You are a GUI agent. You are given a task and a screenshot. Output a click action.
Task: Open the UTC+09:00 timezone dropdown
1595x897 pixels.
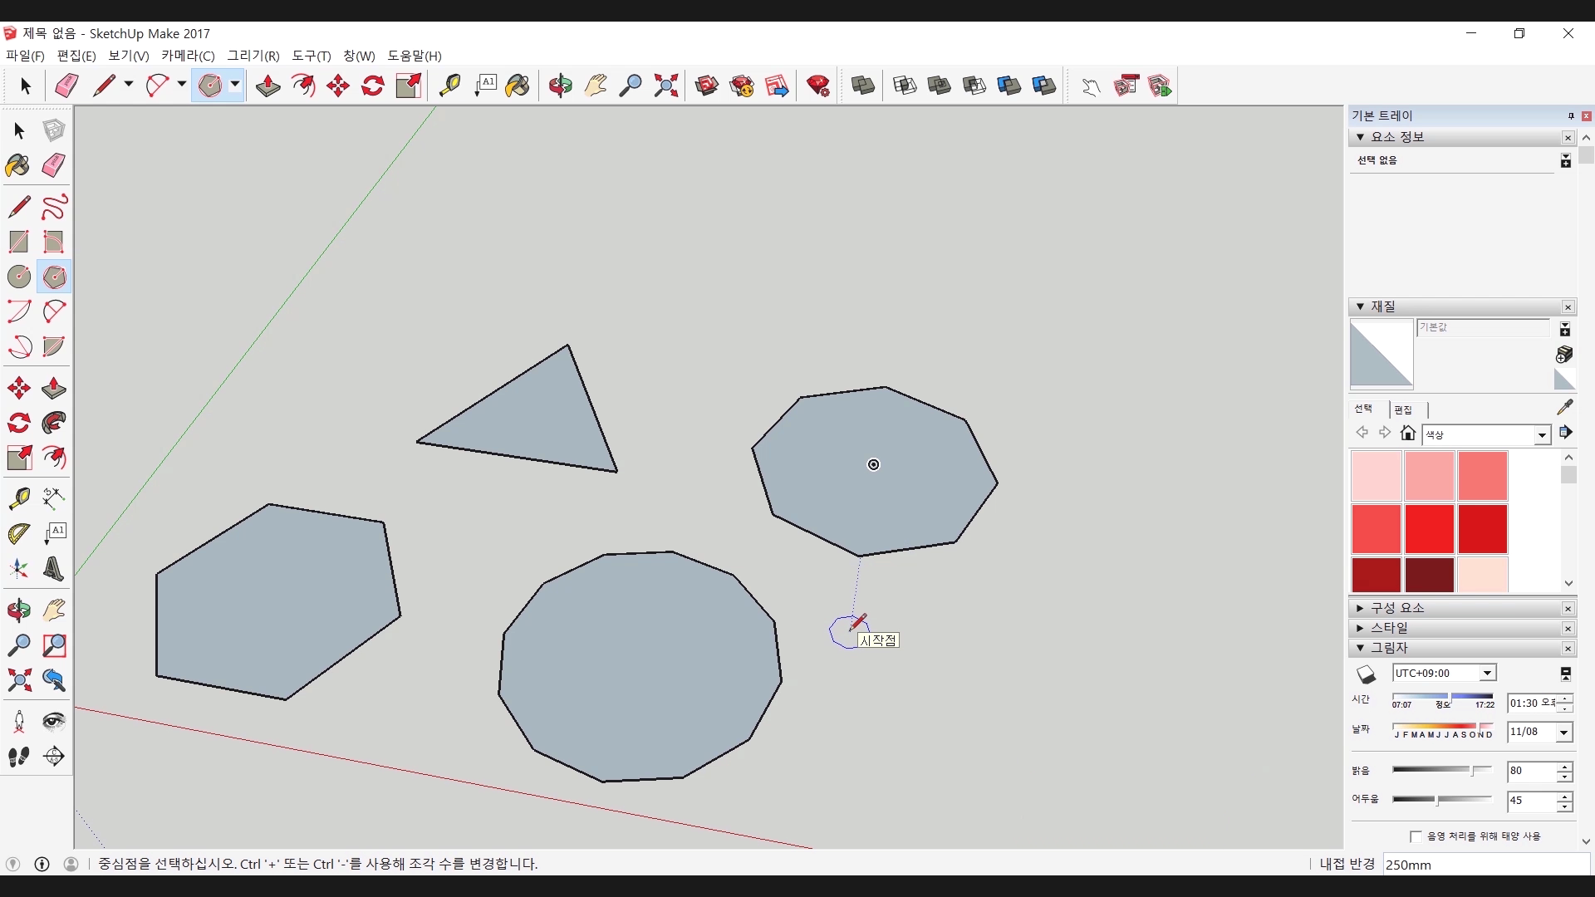(x=1487, y=674)
